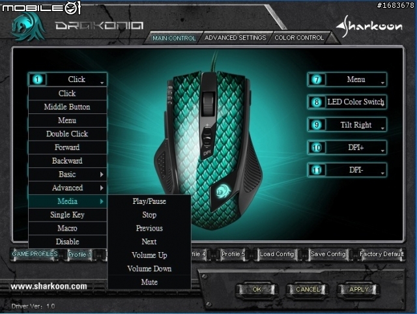
Task: Click the number 9 button badge
Action: (317, 124)
